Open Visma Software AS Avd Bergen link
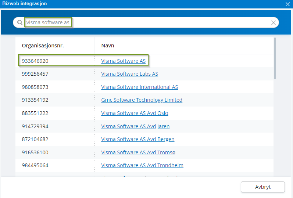 pos(138,139)
